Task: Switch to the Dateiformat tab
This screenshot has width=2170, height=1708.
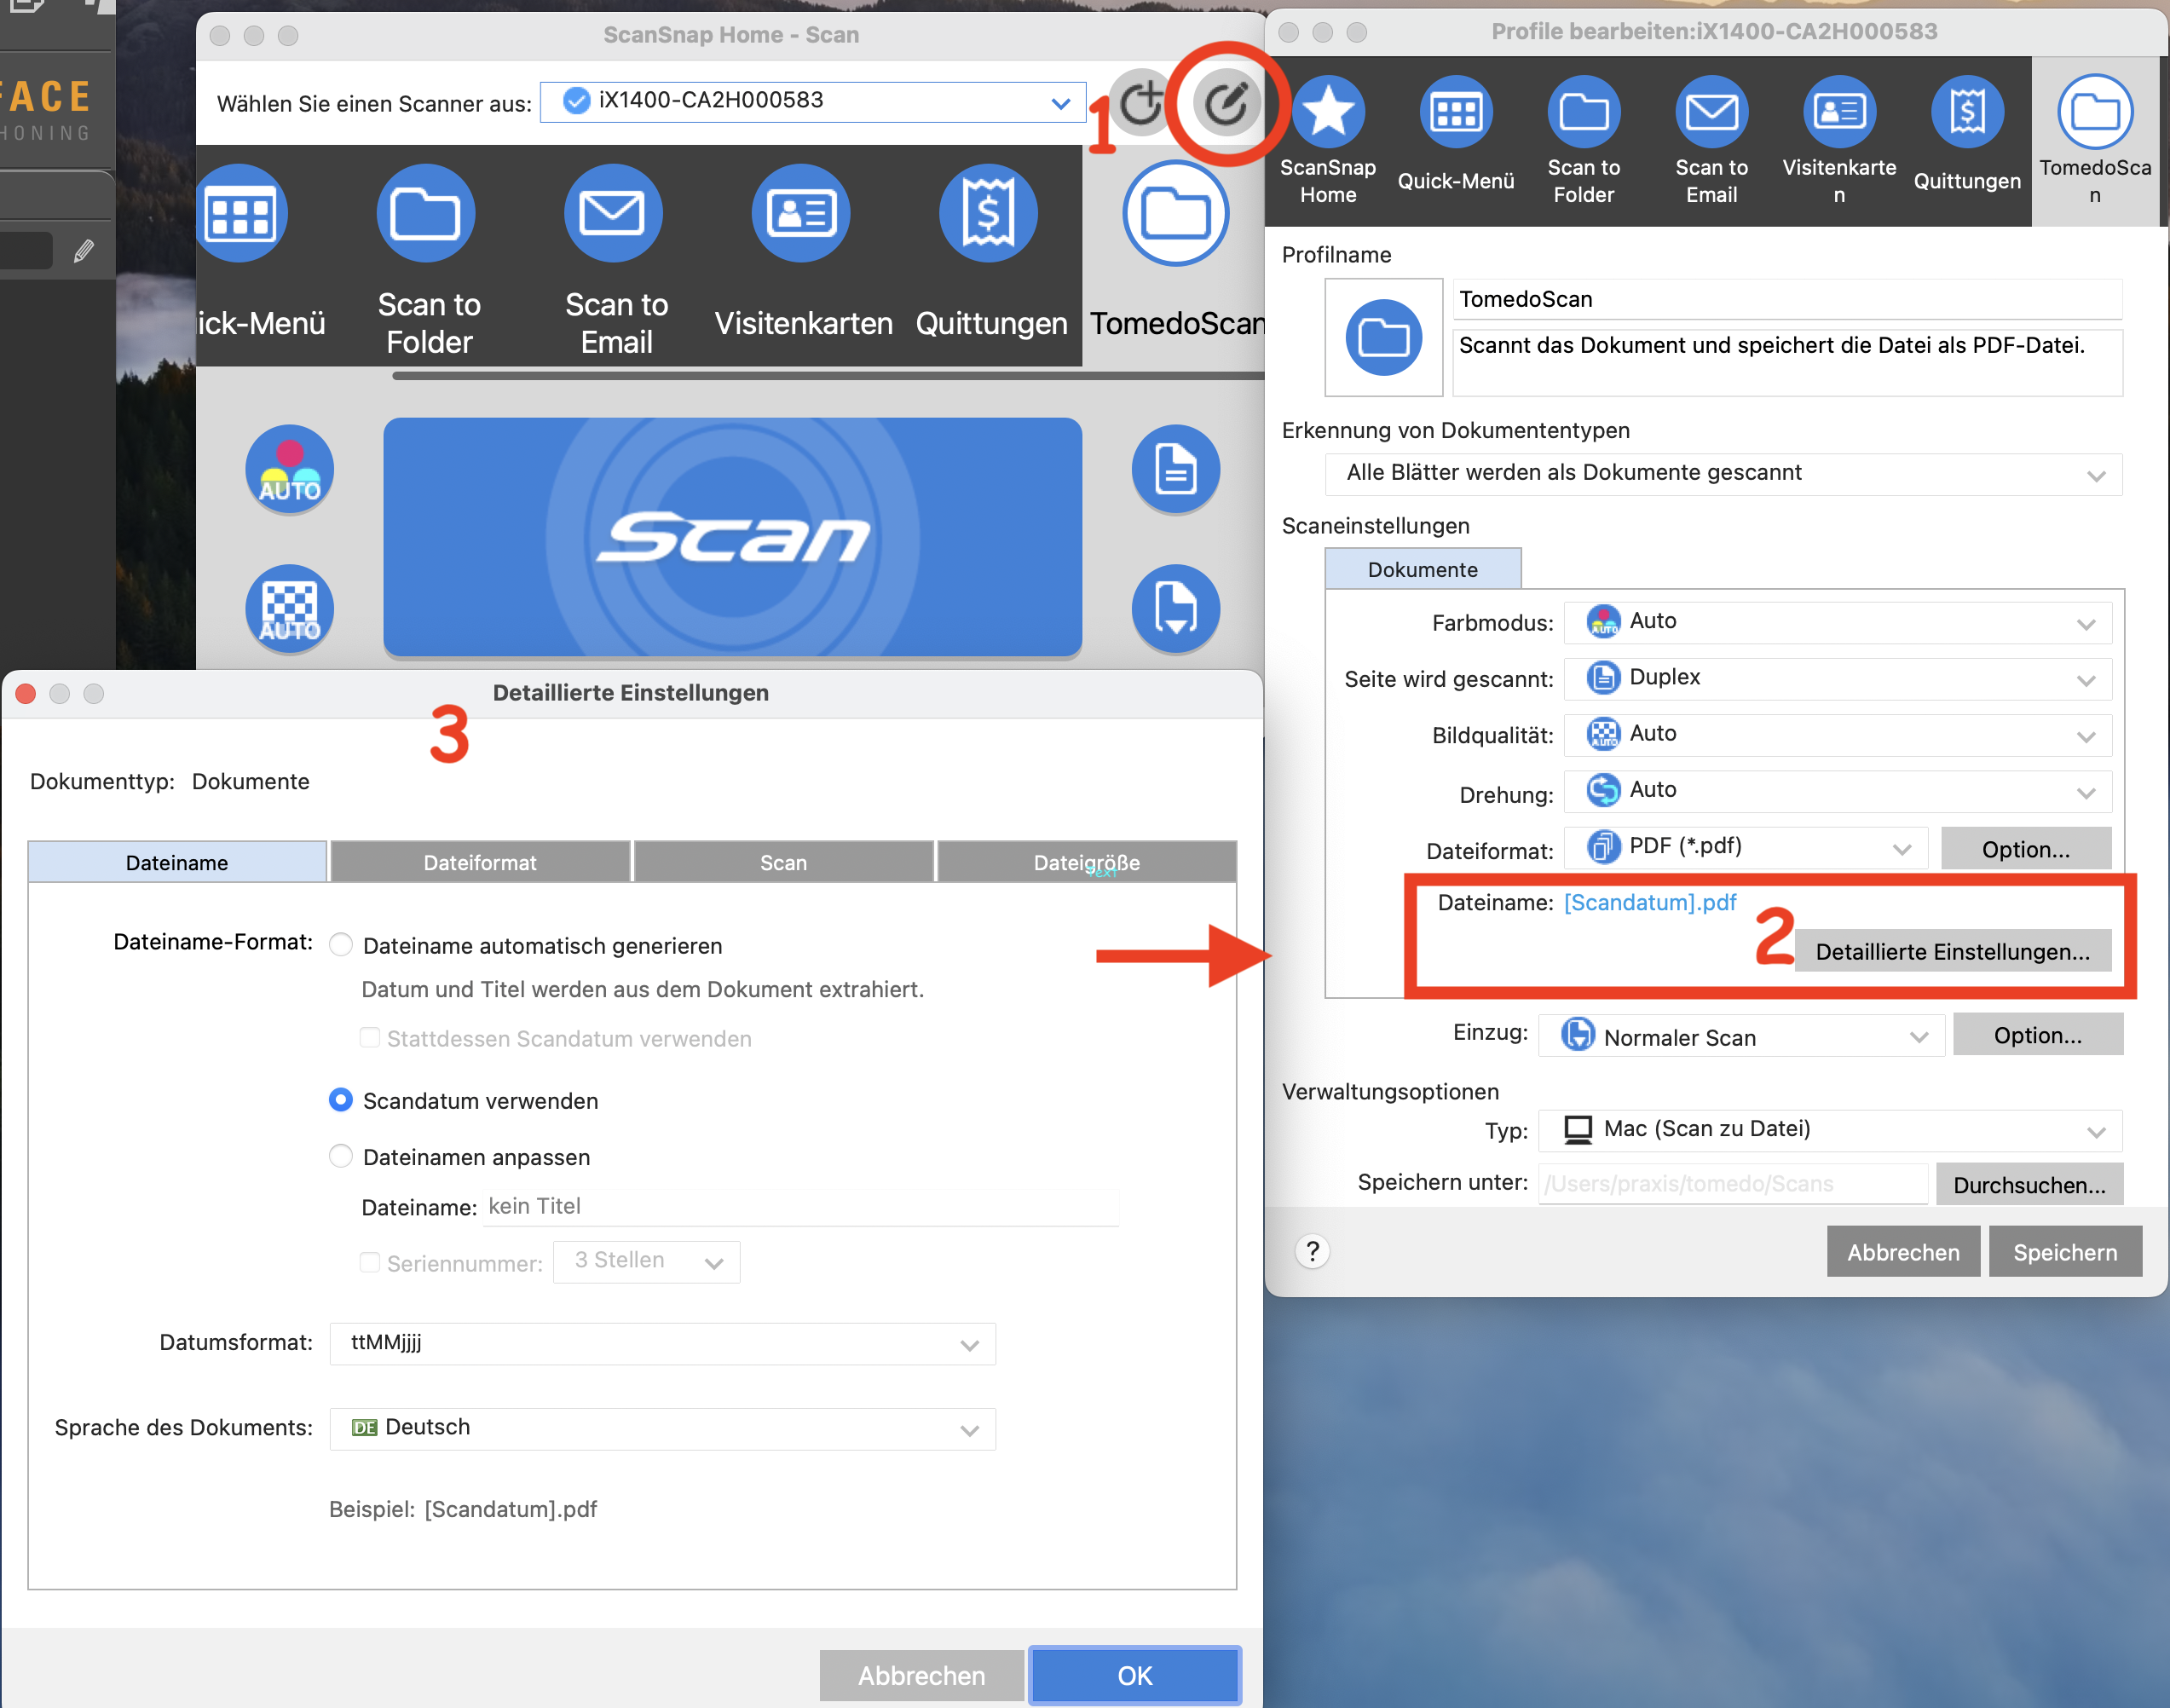Action: click(x=480, y=862)
